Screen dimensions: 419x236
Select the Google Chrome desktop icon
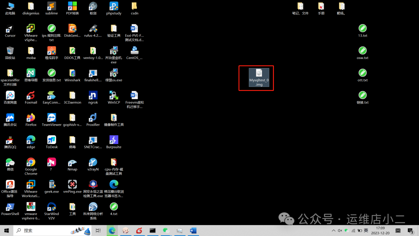(31, 167)
